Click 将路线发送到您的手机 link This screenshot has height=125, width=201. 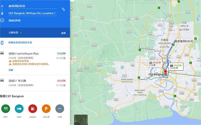pyautogui.click(x=20, y=42)
